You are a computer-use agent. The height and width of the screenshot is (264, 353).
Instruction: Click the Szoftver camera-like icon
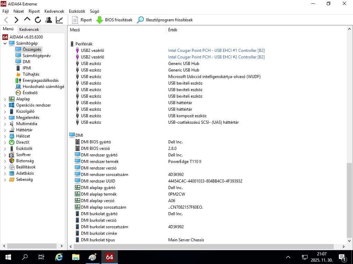11,155
